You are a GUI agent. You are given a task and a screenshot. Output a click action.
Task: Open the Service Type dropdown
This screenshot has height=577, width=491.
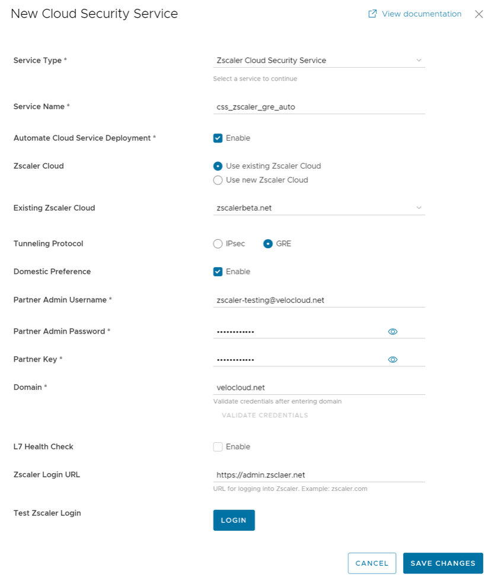coord(319,60)
